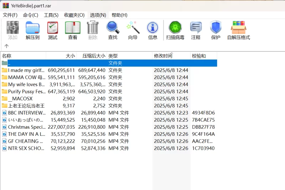Open the 选项(N) menu
Viewport: 285px width, 190px height.
[x=98, y=15]
